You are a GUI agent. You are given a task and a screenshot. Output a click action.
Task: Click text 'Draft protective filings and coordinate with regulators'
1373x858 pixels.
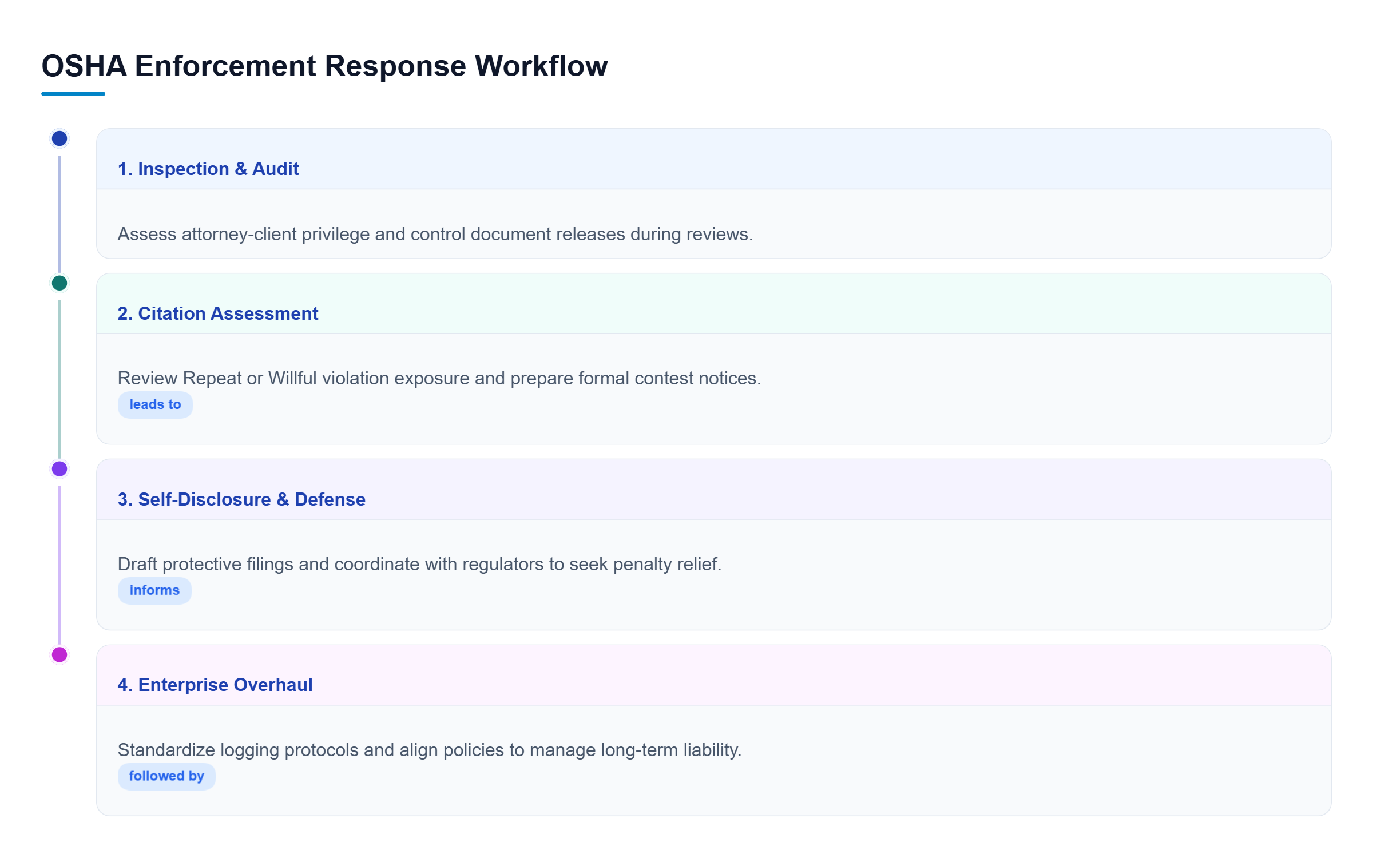pyautogui.click(x=331, y=564)
